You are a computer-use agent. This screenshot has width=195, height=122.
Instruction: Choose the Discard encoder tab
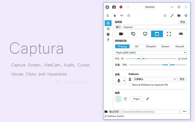click(x=179, y=46)
